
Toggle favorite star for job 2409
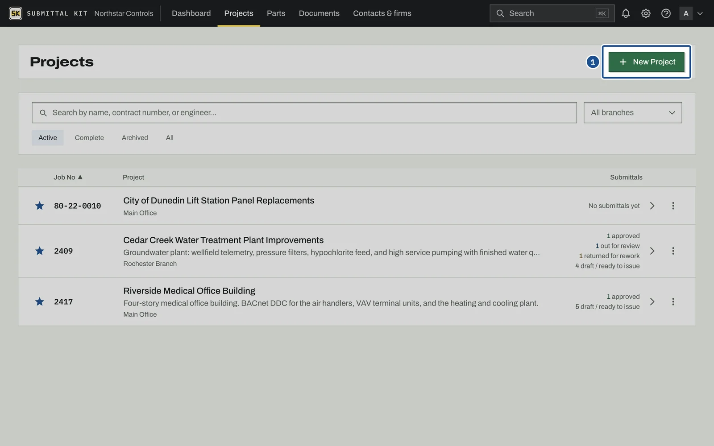point(40,251)
